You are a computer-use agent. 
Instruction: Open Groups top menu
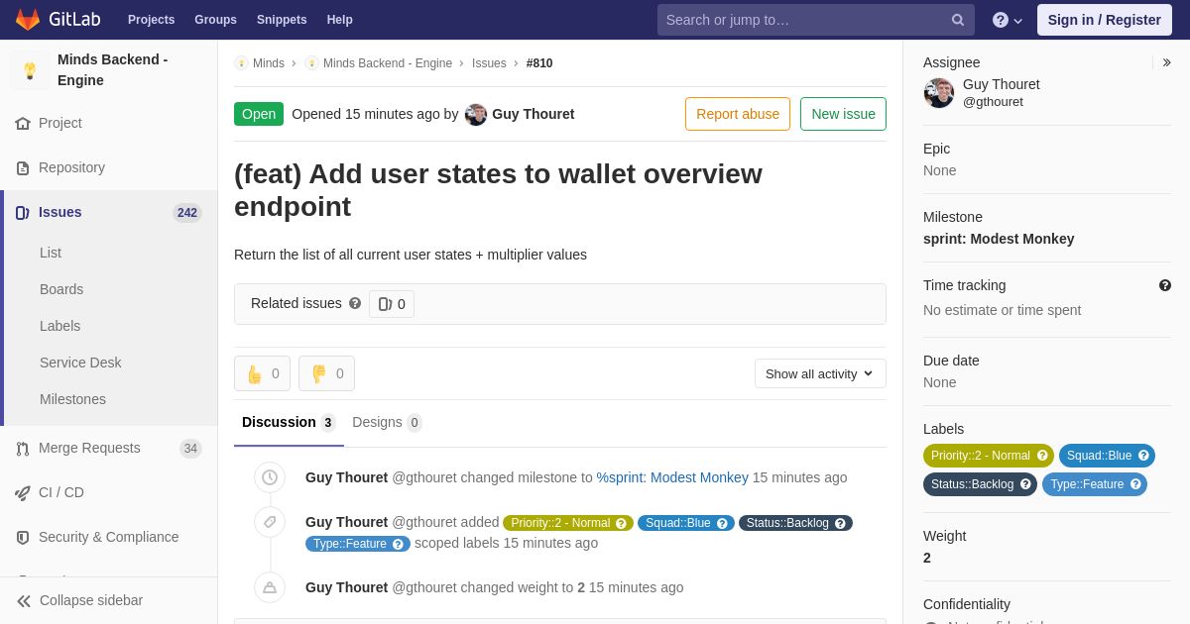coord(215,20)
